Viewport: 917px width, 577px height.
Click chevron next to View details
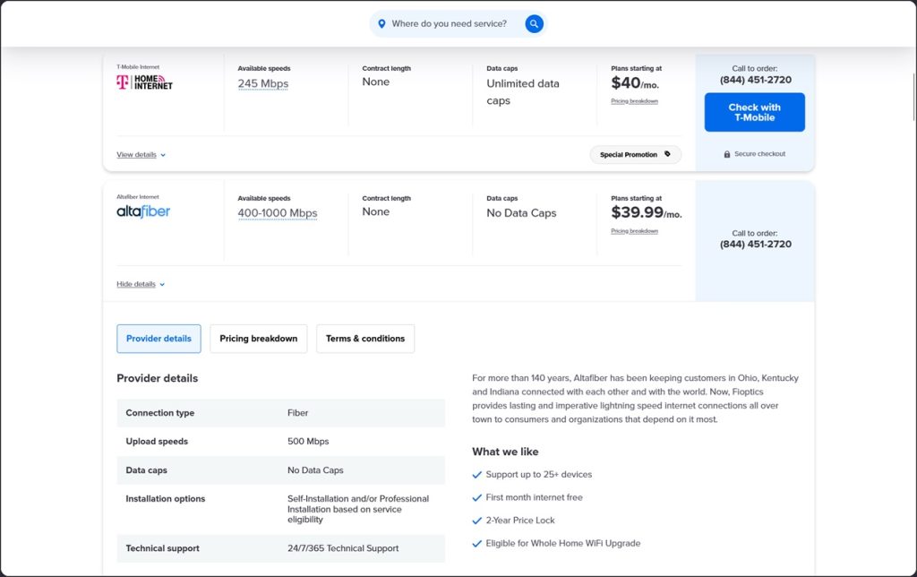tap(163, 155)
